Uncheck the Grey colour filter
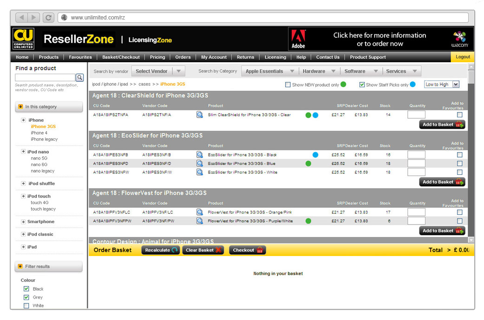The width and height of the screenshot is (484, 320). [x=26, y=297]
